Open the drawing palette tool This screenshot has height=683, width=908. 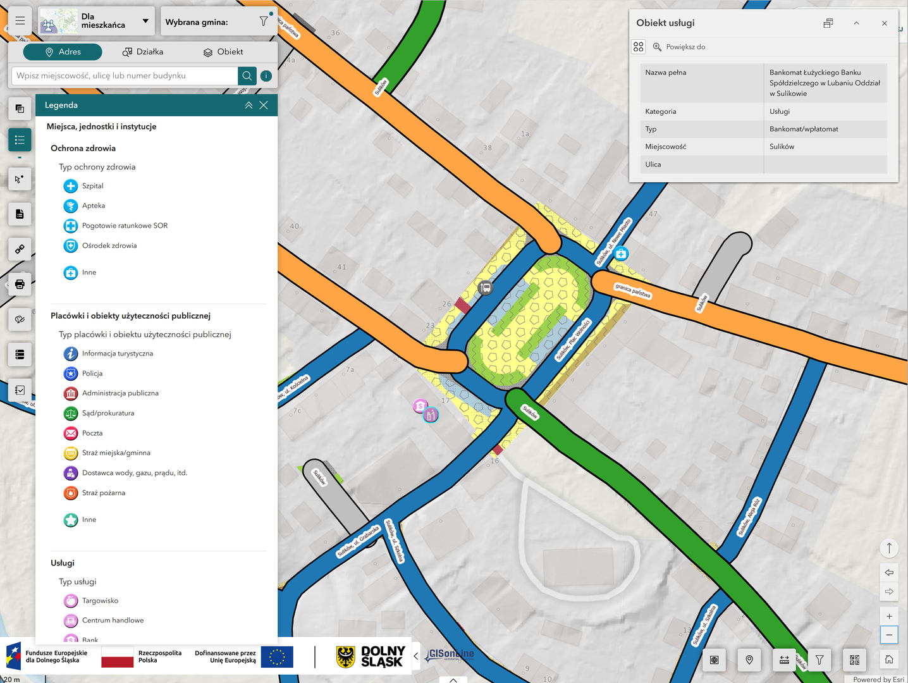20,319
